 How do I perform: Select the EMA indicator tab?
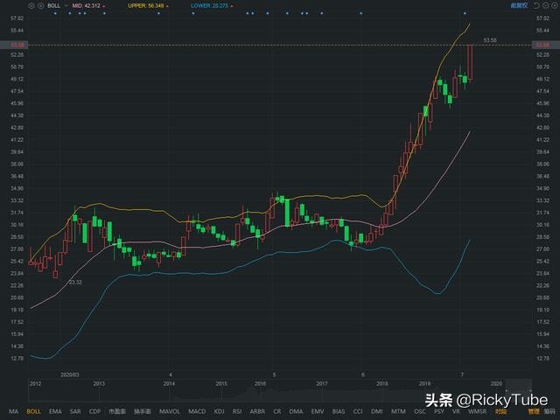pyautogui.click(x=55, y=410)
